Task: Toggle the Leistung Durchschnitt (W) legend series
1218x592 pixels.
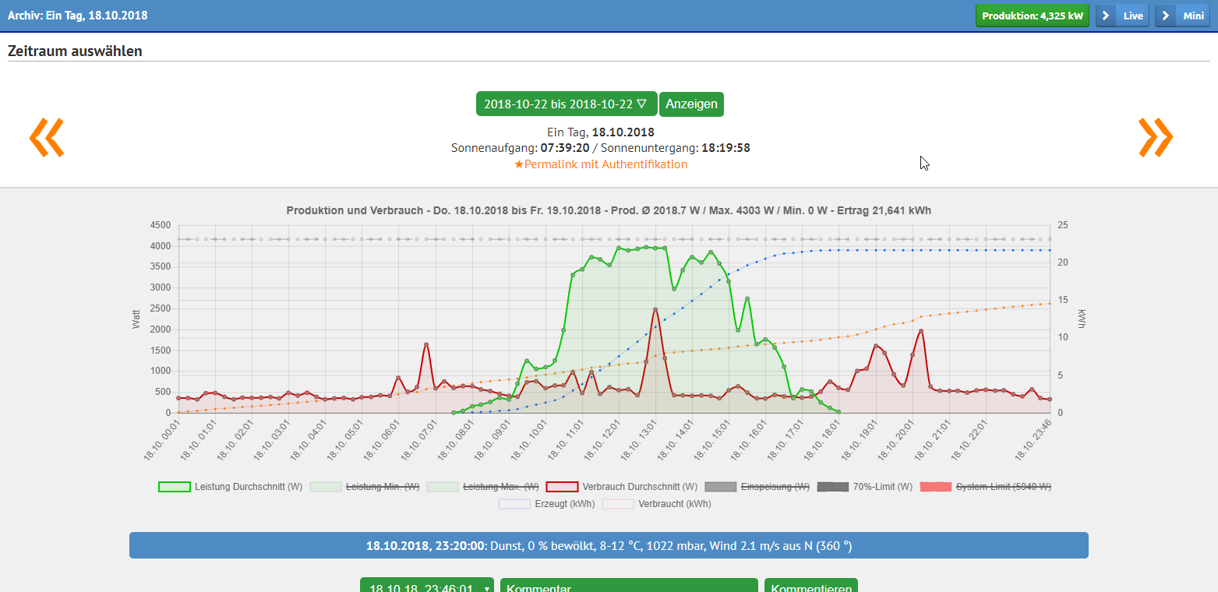Action: [x=230, y=487]
